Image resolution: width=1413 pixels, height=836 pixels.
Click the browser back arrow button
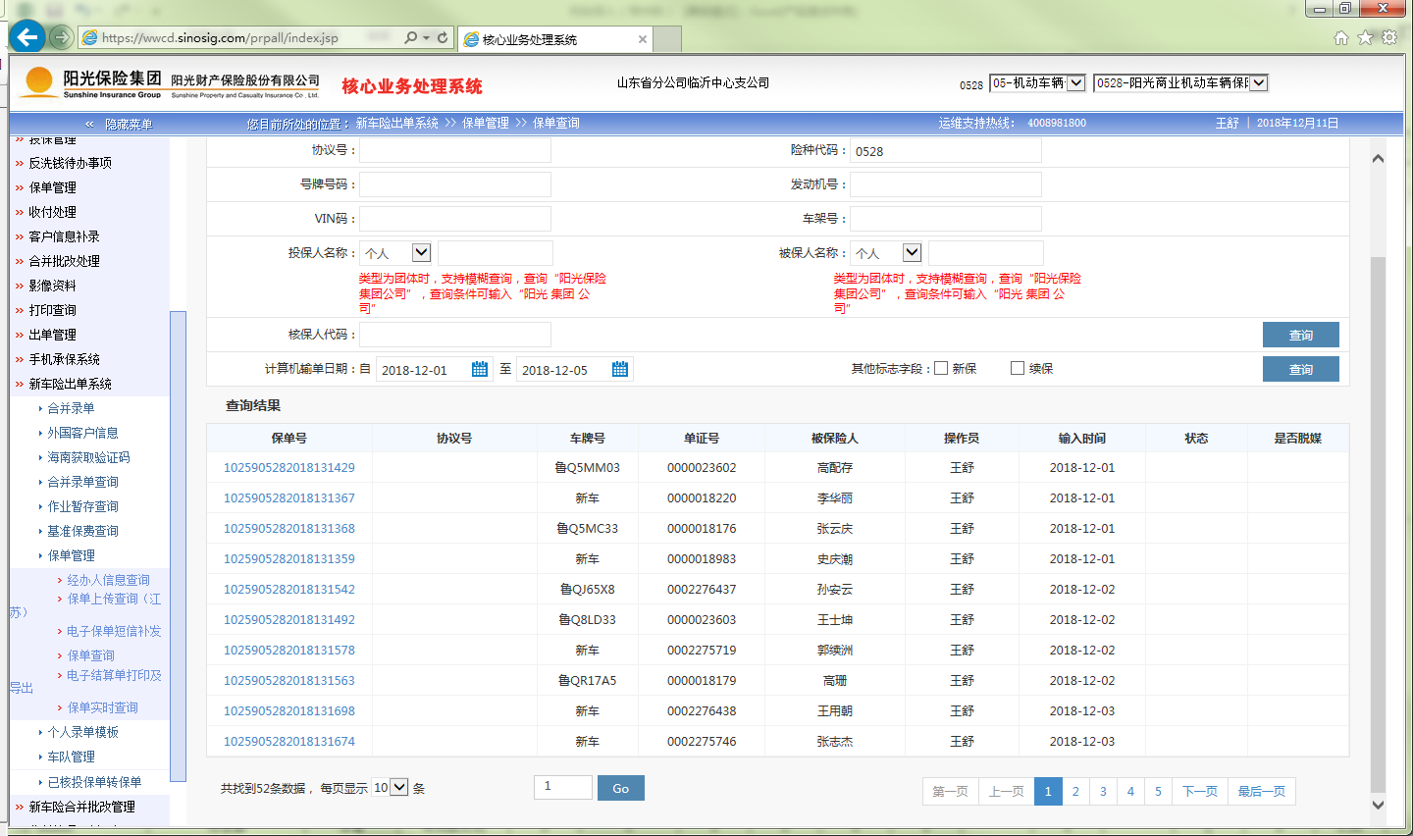pos(27,37)
